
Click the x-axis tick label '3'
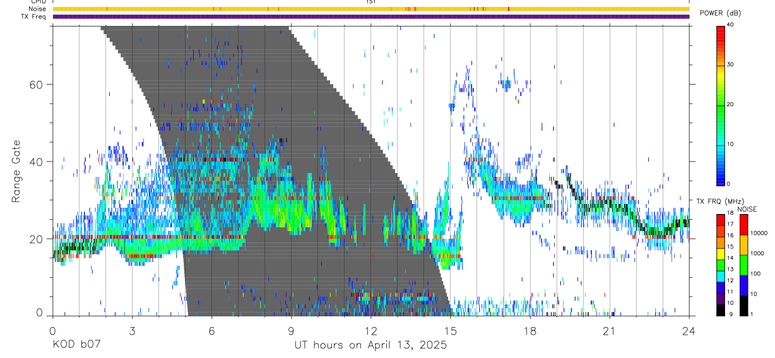click(x=132, y=330)
